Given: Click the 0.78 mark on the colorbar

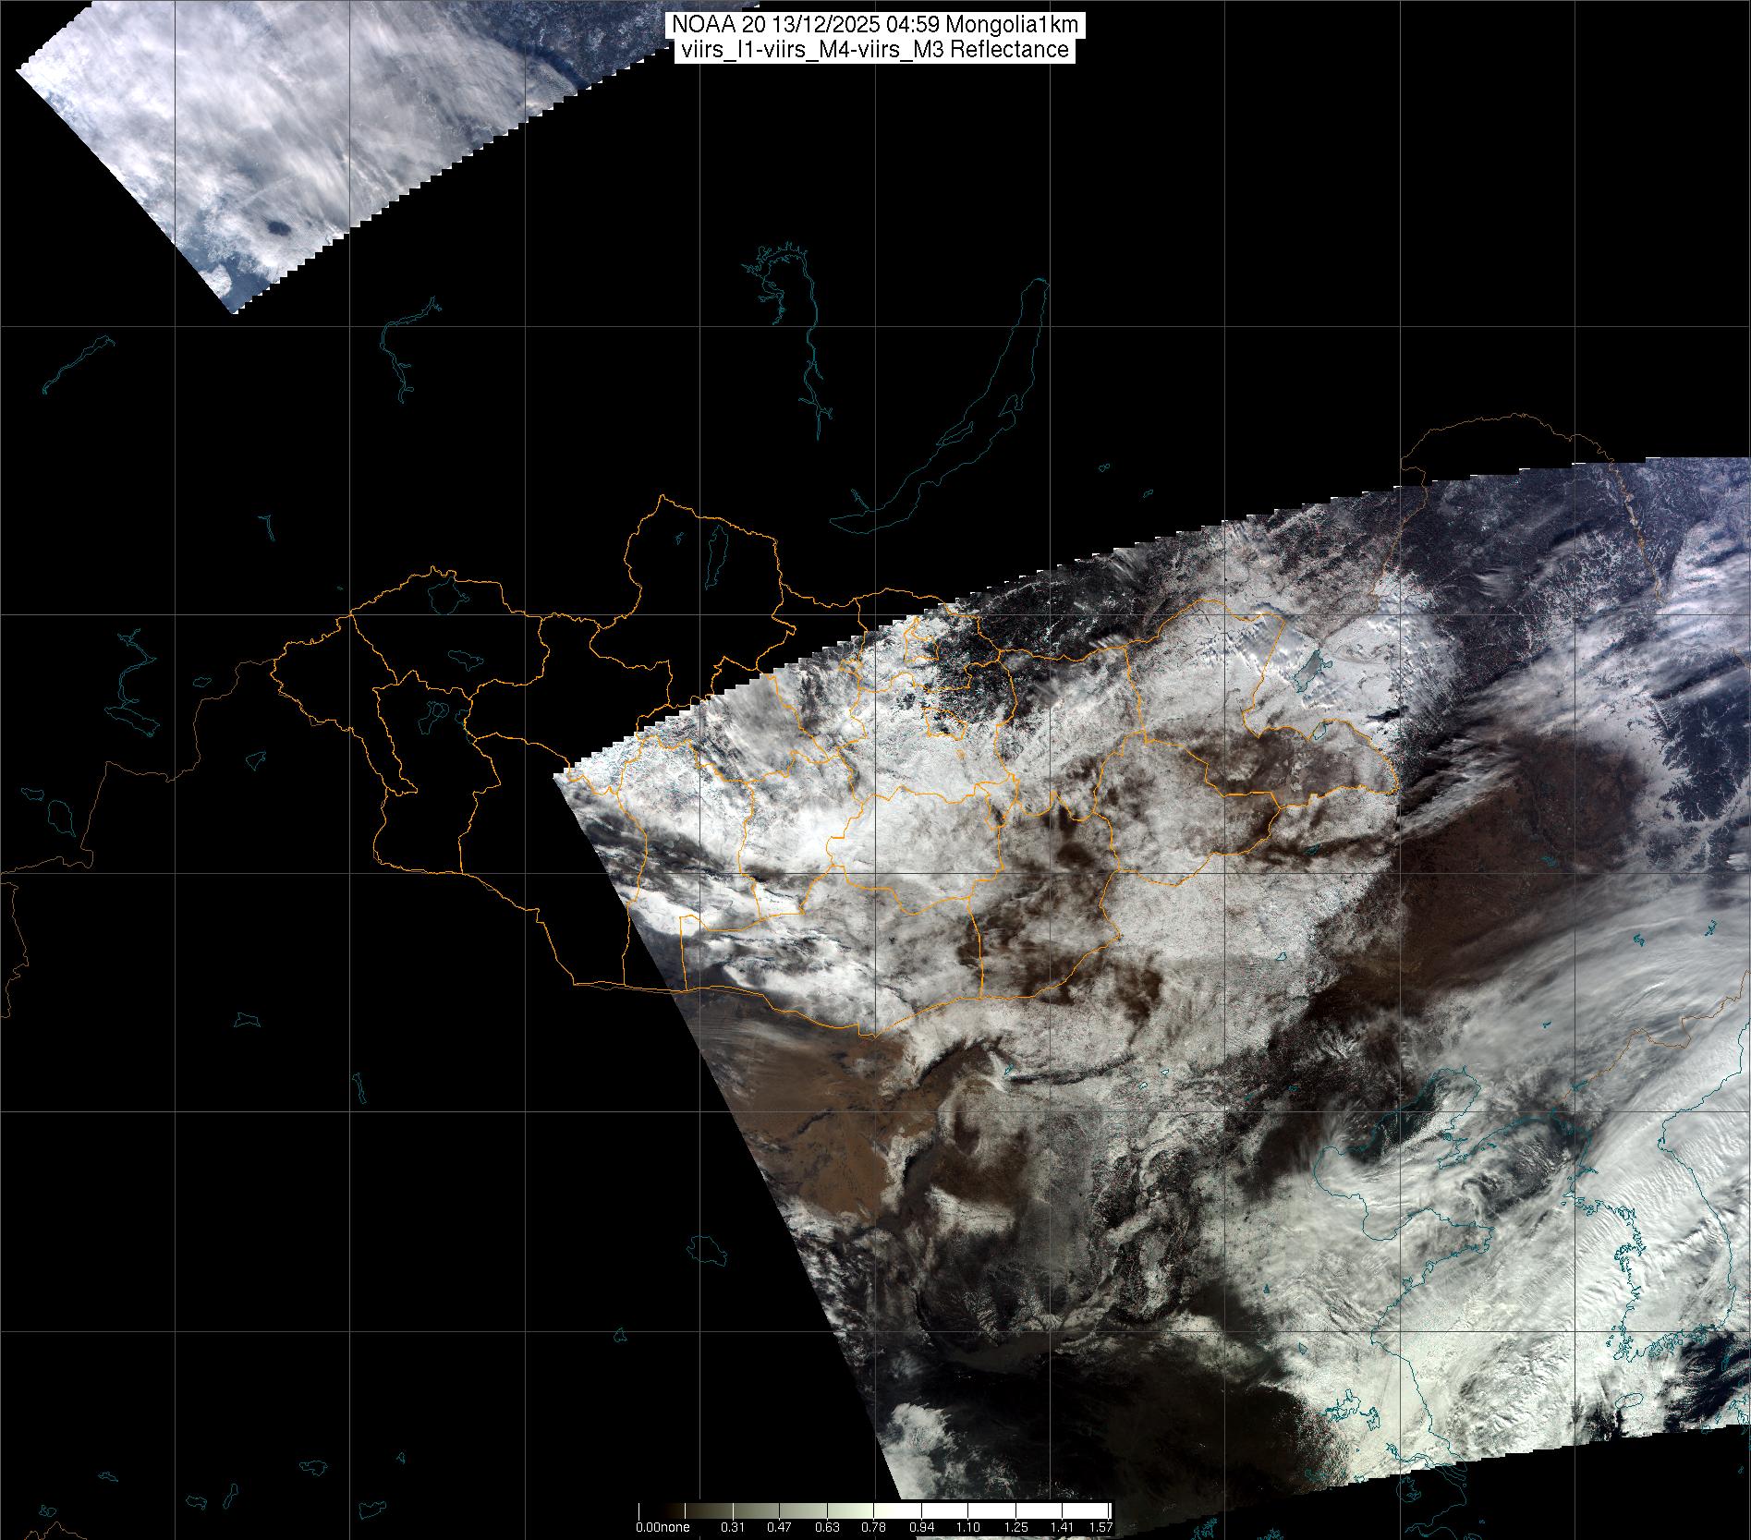Looking at the screenshot, I should tap(873, 1527).
